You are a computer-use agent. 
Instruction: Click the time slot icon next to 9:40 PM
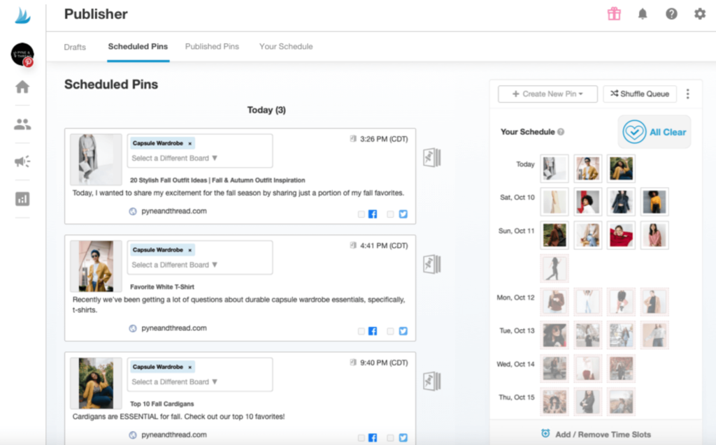tap(353, 363)
